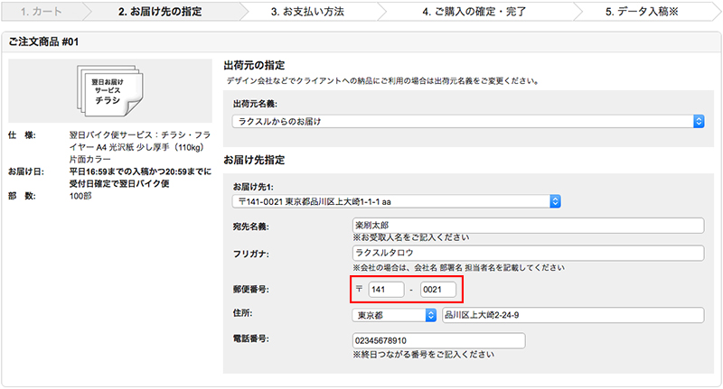The image size is (723, 389).
Task: Open the 東京都 prefecture dropdown
Action: [394, 315]
